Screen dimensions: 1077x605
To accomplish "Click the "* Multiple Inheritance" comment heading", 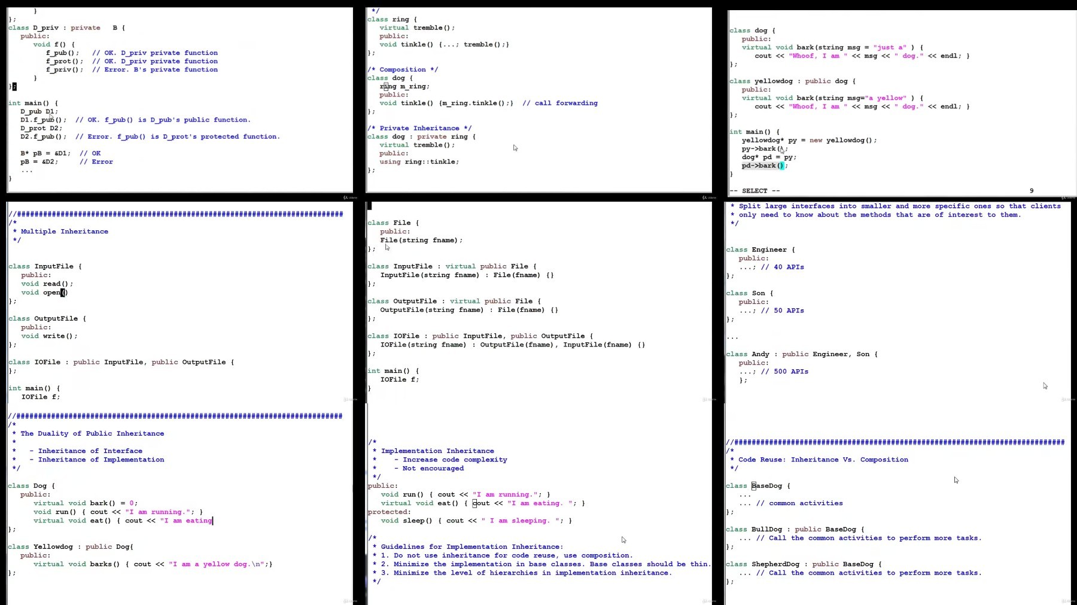I will (60, 232).
